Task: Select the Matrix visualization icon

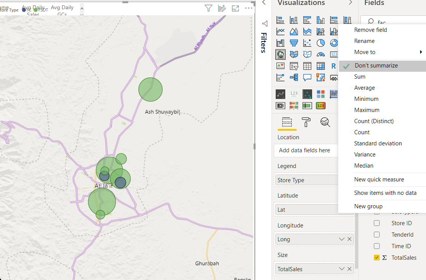Action: (321, 66)
